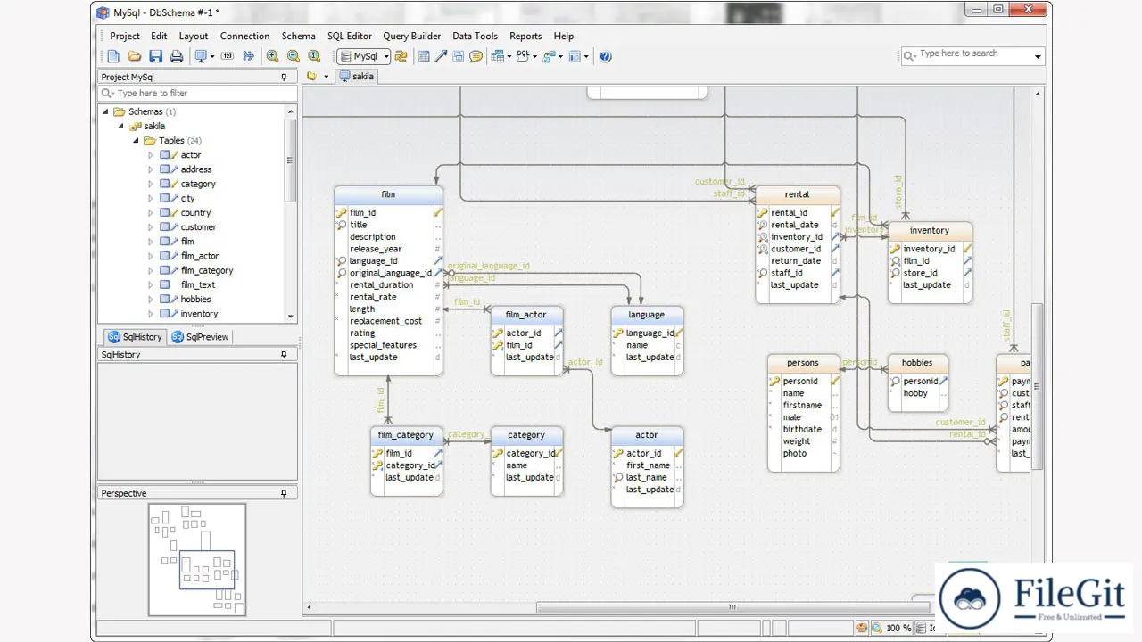Pin the Project MySql panel
The height and width of the screenshot is (642, 1142).
pos(285,78)
